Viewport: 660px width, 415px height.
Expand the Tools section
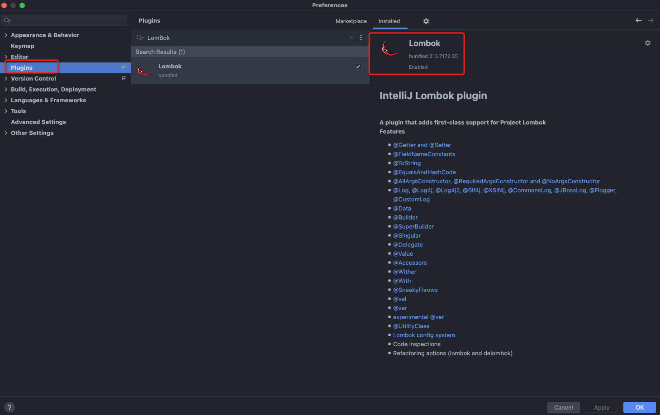tap(6, 111)
